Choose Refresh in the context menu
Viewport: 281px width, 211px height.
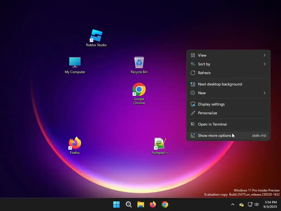pyautogui.click(x=229, y=73)
